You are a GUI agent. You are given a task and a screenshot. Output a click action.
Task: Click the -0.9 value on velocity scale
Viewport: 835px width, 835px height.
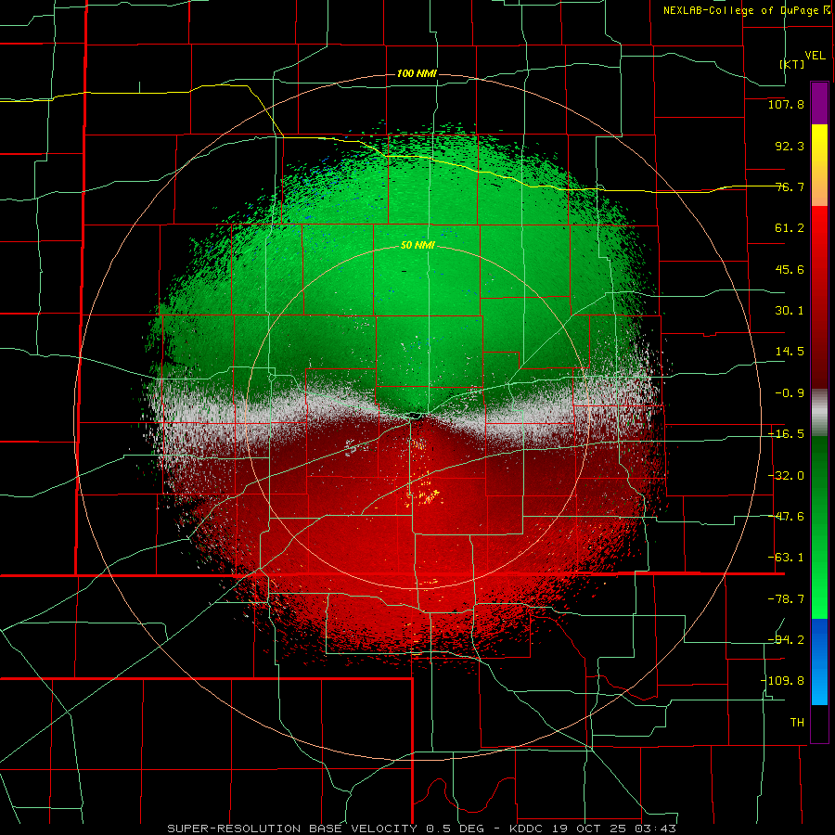tap(790, 393)
